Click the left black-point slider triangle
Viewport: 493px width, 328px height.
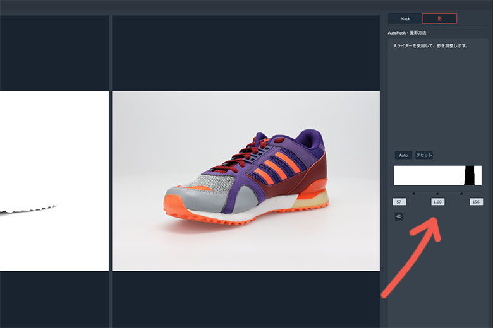tap(413, 194)
